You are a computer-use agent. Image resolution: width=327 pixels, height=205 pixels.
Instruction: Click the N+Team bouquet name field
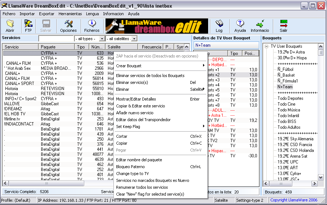[x=226, y=45]
